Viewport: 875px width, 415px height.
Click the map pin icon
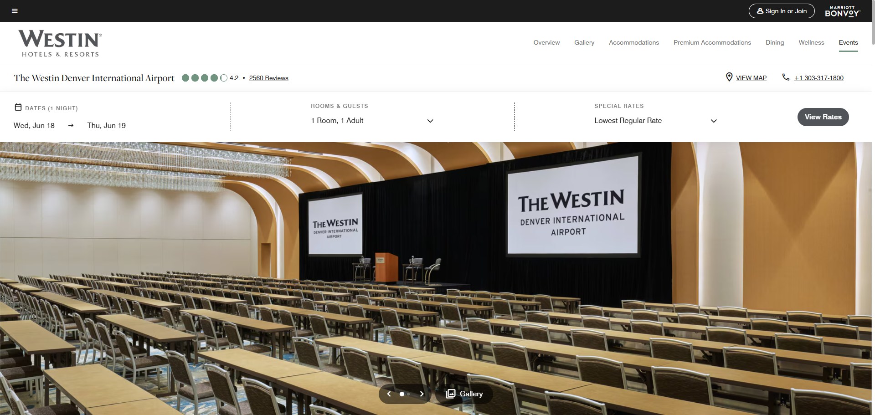pyautogui.click(x=729, y=77)
